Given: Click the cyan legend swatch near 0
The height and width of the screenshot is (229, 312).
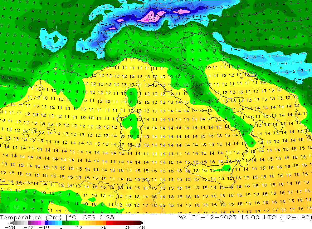Looking at the screenshot, I should (60, 223).
